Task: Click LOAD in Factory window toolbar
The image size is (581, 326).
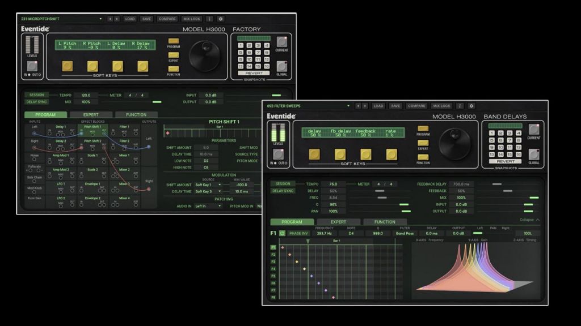Action: [x=130, y=19]
